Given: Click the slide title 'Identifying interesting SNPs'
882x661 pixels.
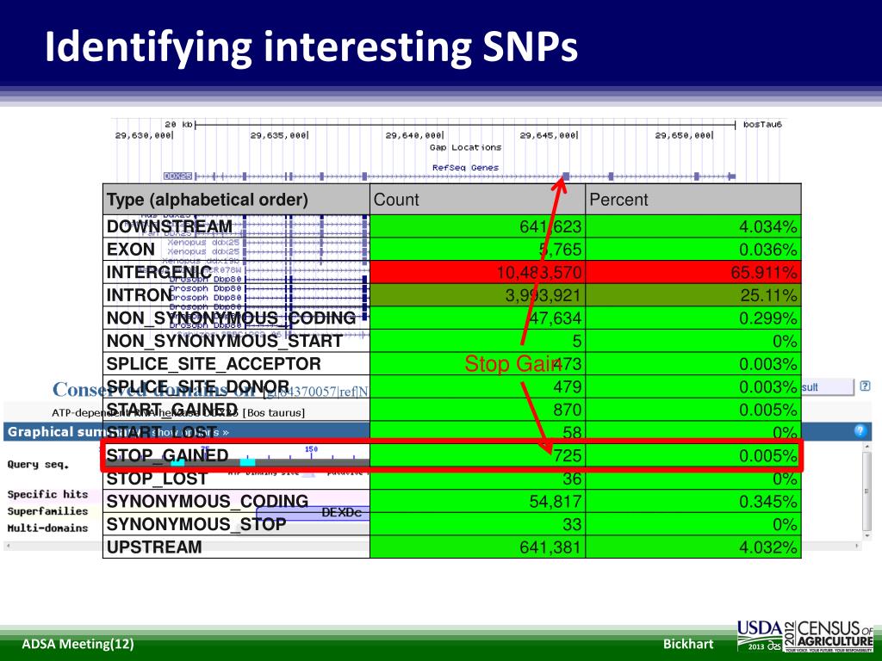Looking at the screenshot, I should [x=311, y=46].
